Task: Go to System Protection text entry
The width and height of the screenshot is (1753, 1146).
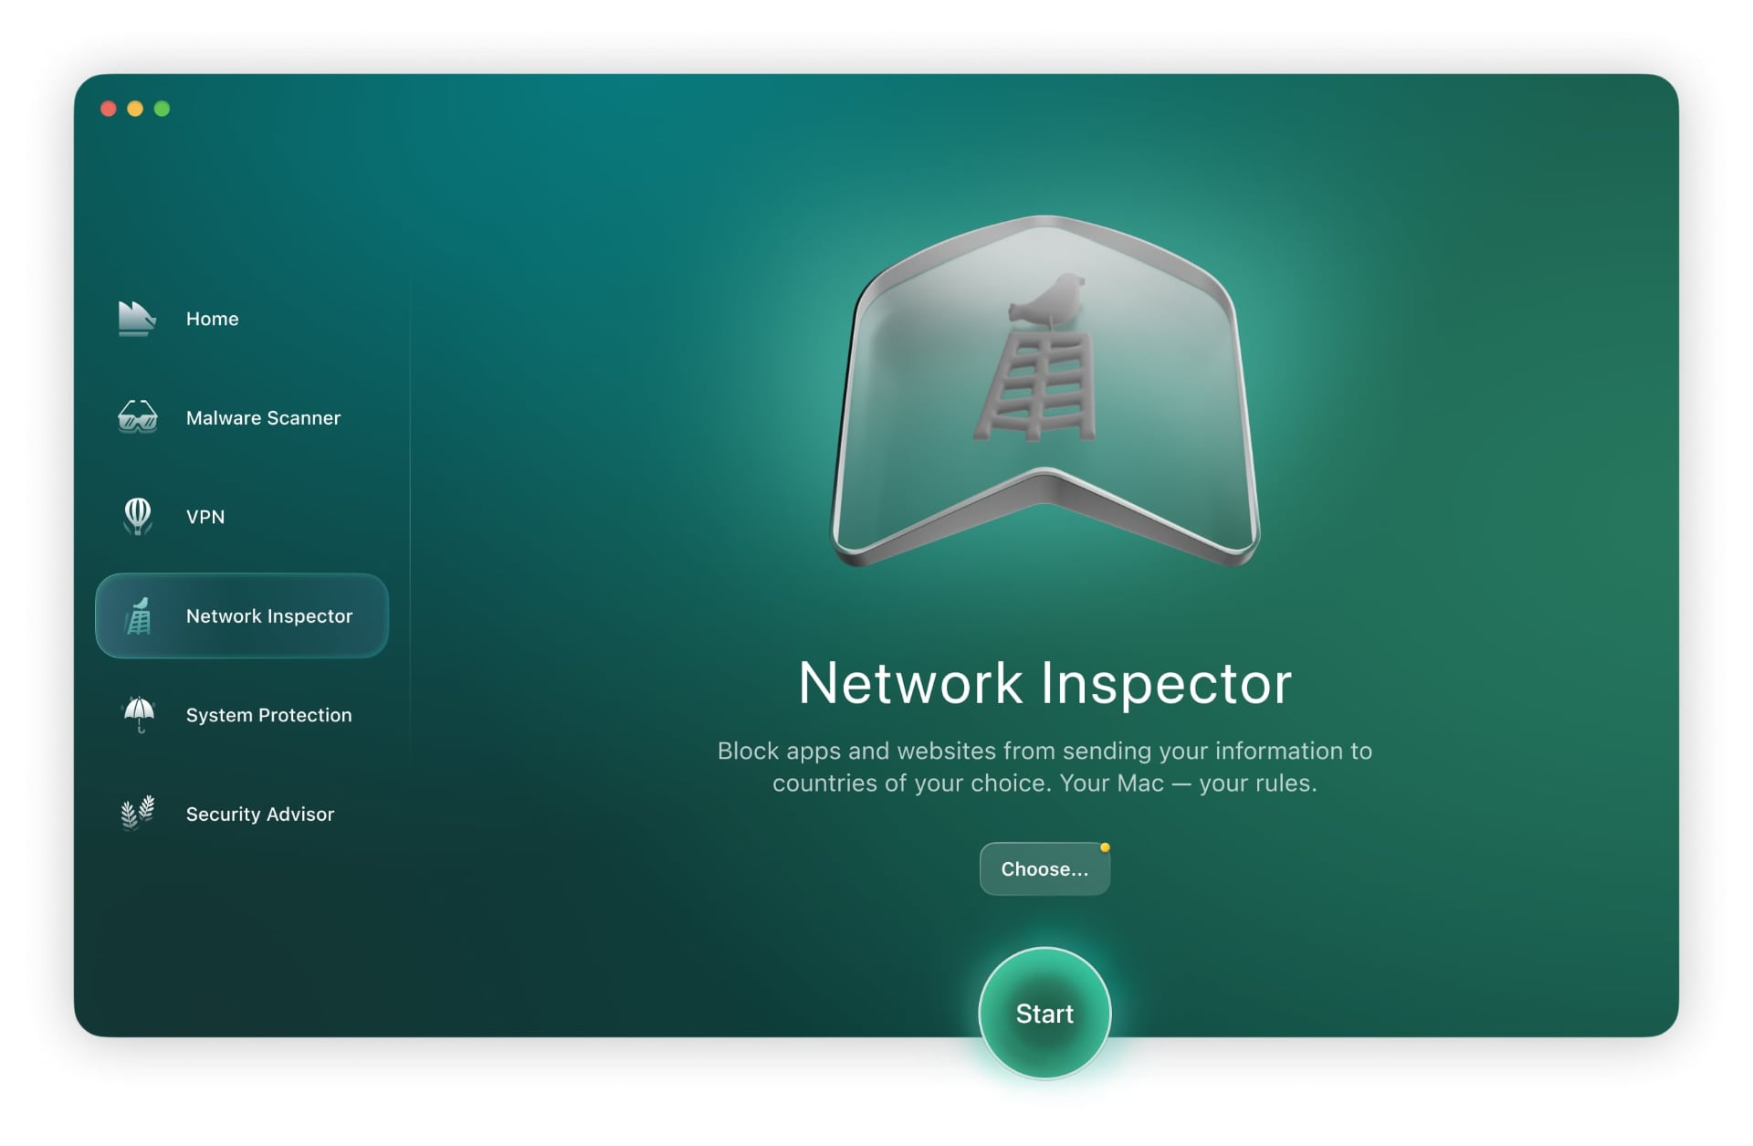Action: (x=268, y=715)
